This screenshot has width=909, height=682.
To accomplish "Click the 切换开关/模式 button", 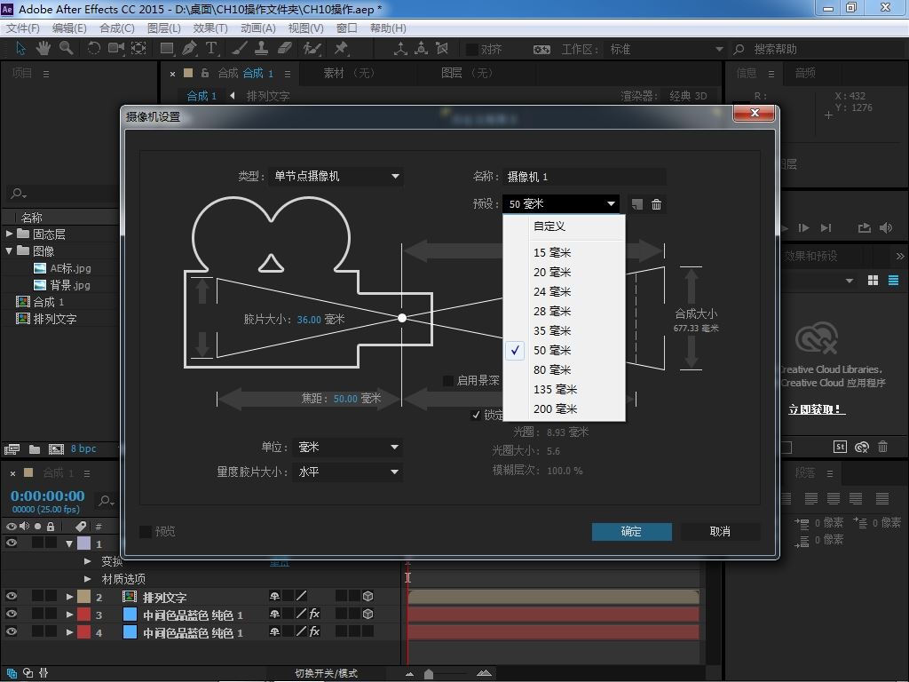I will [327, 673].
